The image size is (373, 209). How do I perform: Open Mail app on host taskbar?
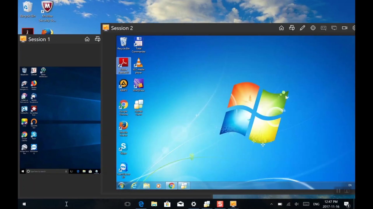pyautogui.click(x=180, y=204)
